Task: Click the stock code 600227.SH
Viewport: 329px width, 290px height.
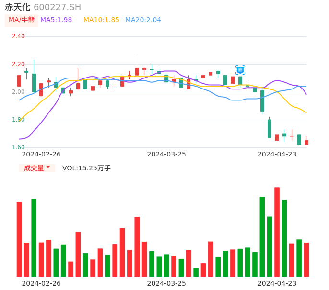Action: [57, 7]
